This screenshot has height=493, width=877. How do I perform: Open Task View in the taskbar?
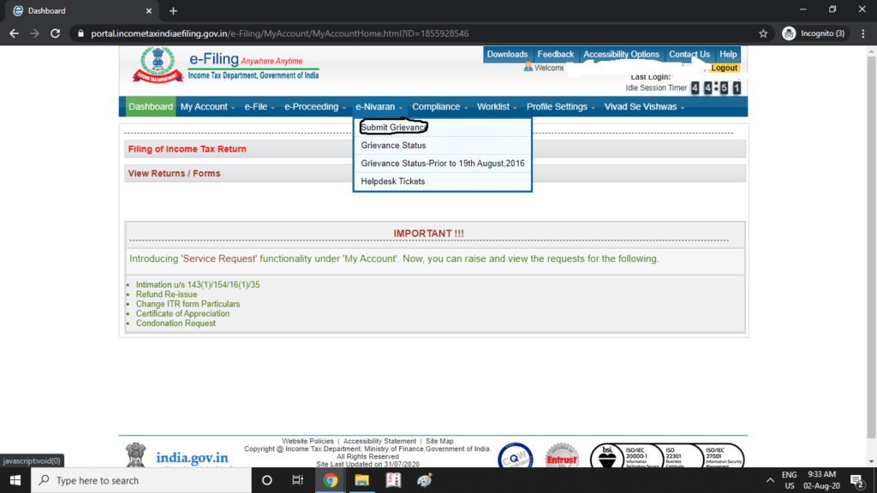[297, 480]
